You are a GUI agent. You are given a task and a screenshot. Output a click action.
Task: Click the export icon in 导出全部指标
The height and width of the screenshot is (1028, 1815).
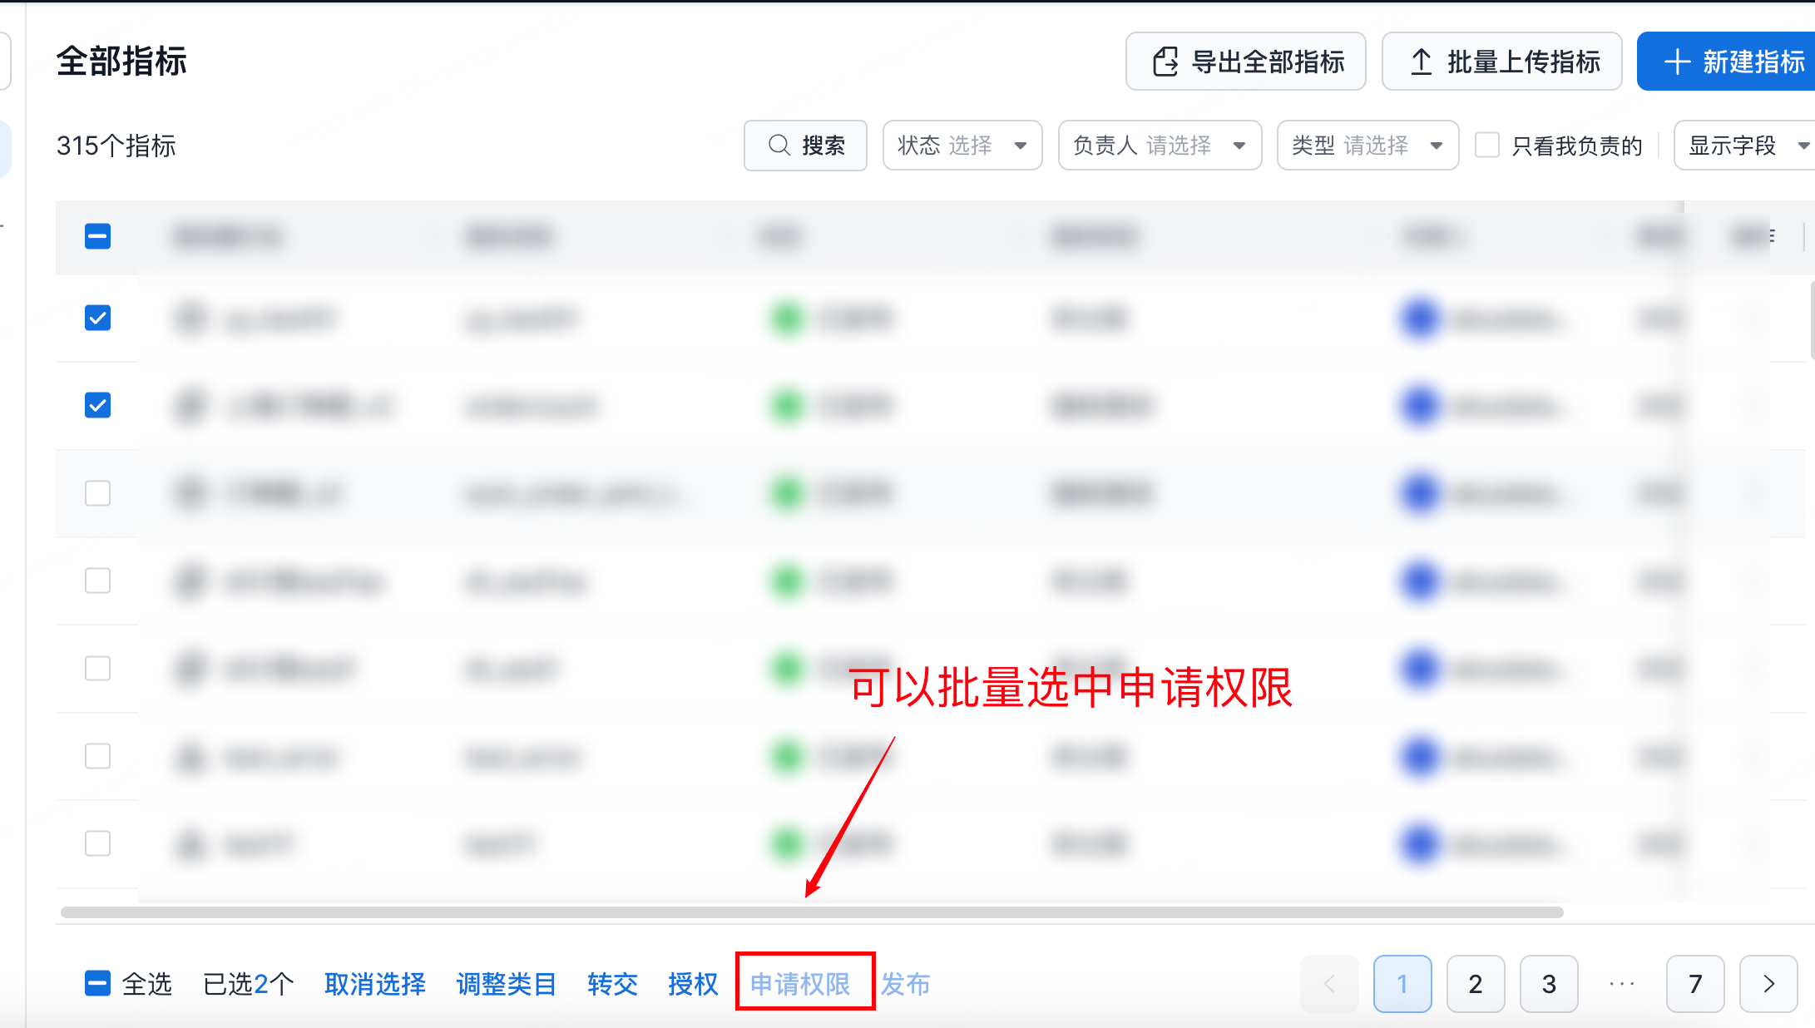point(1165,62)
